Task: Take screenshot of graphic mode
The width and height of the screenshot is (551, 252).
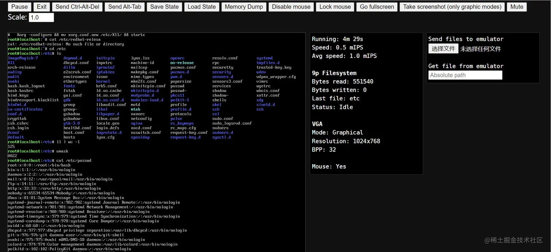Action: click(x=452, y=7)
